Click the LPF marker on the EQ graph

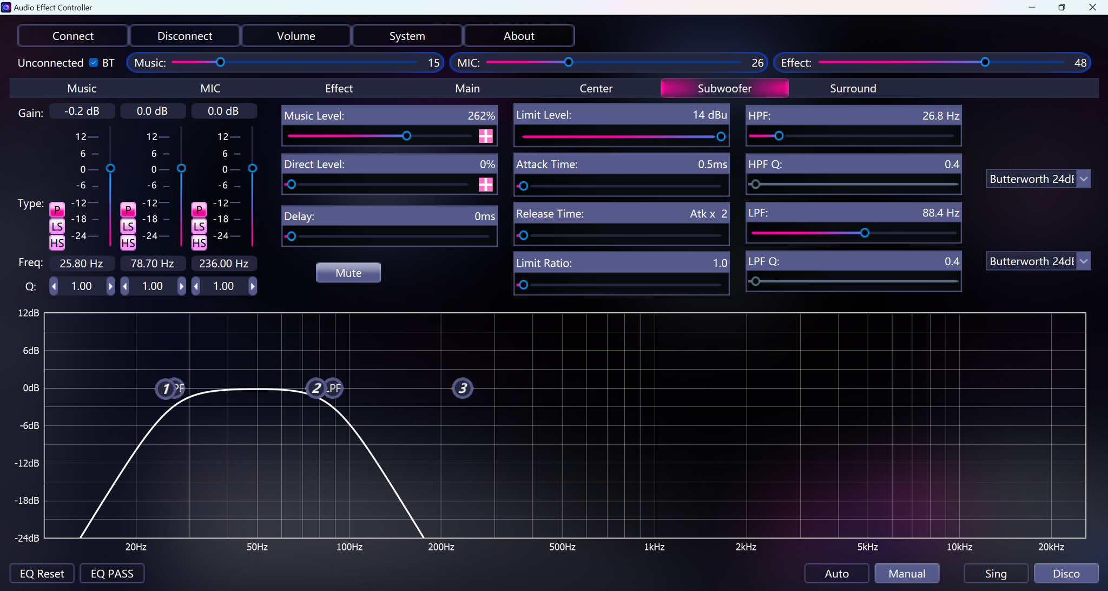[335, 388]
